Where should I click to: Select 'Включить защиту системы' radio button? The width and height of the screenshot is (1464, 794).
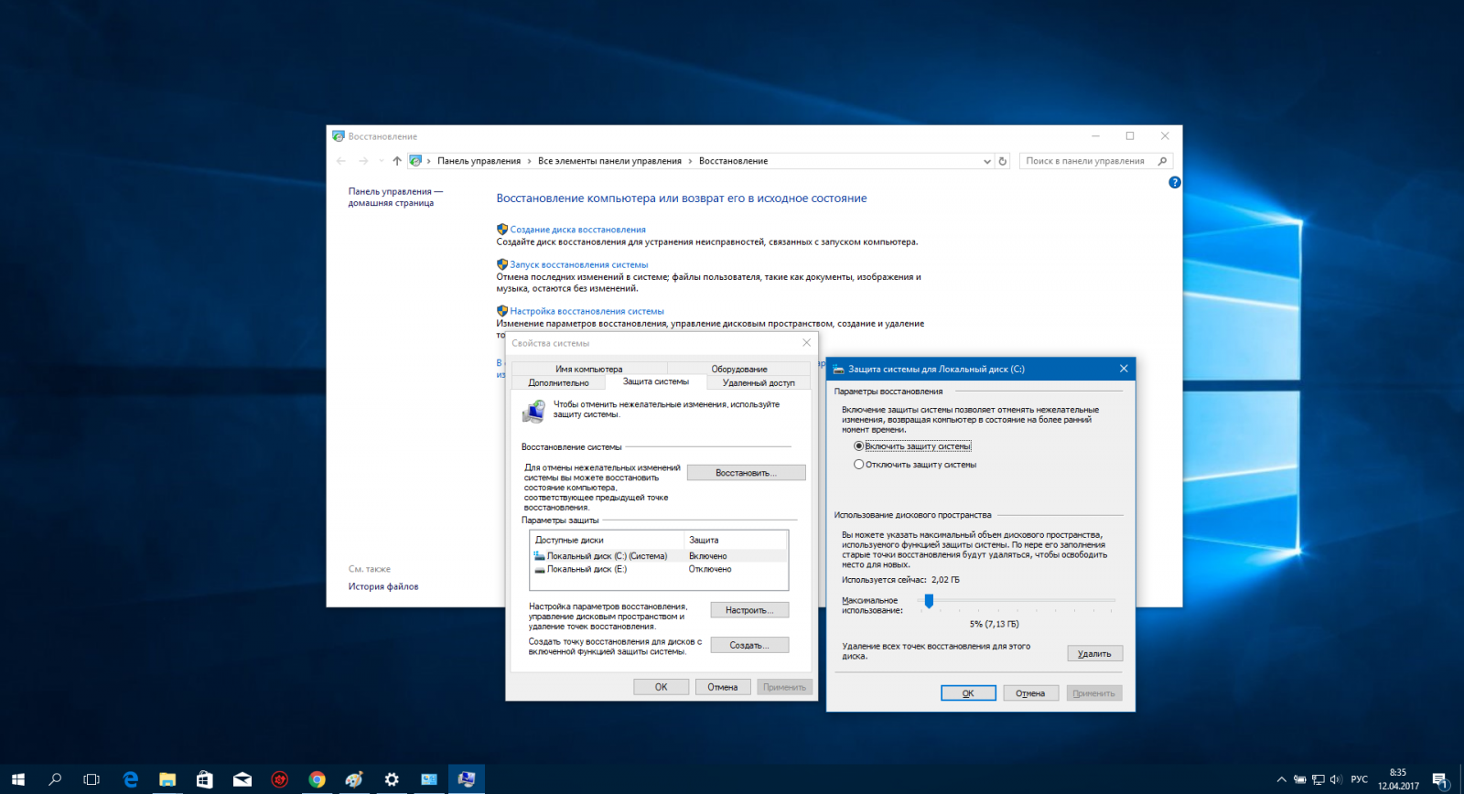click(x=858, y=446)
